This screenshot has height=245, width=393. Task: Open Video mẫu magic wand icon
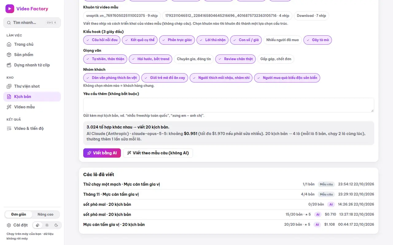click(9, 107)
